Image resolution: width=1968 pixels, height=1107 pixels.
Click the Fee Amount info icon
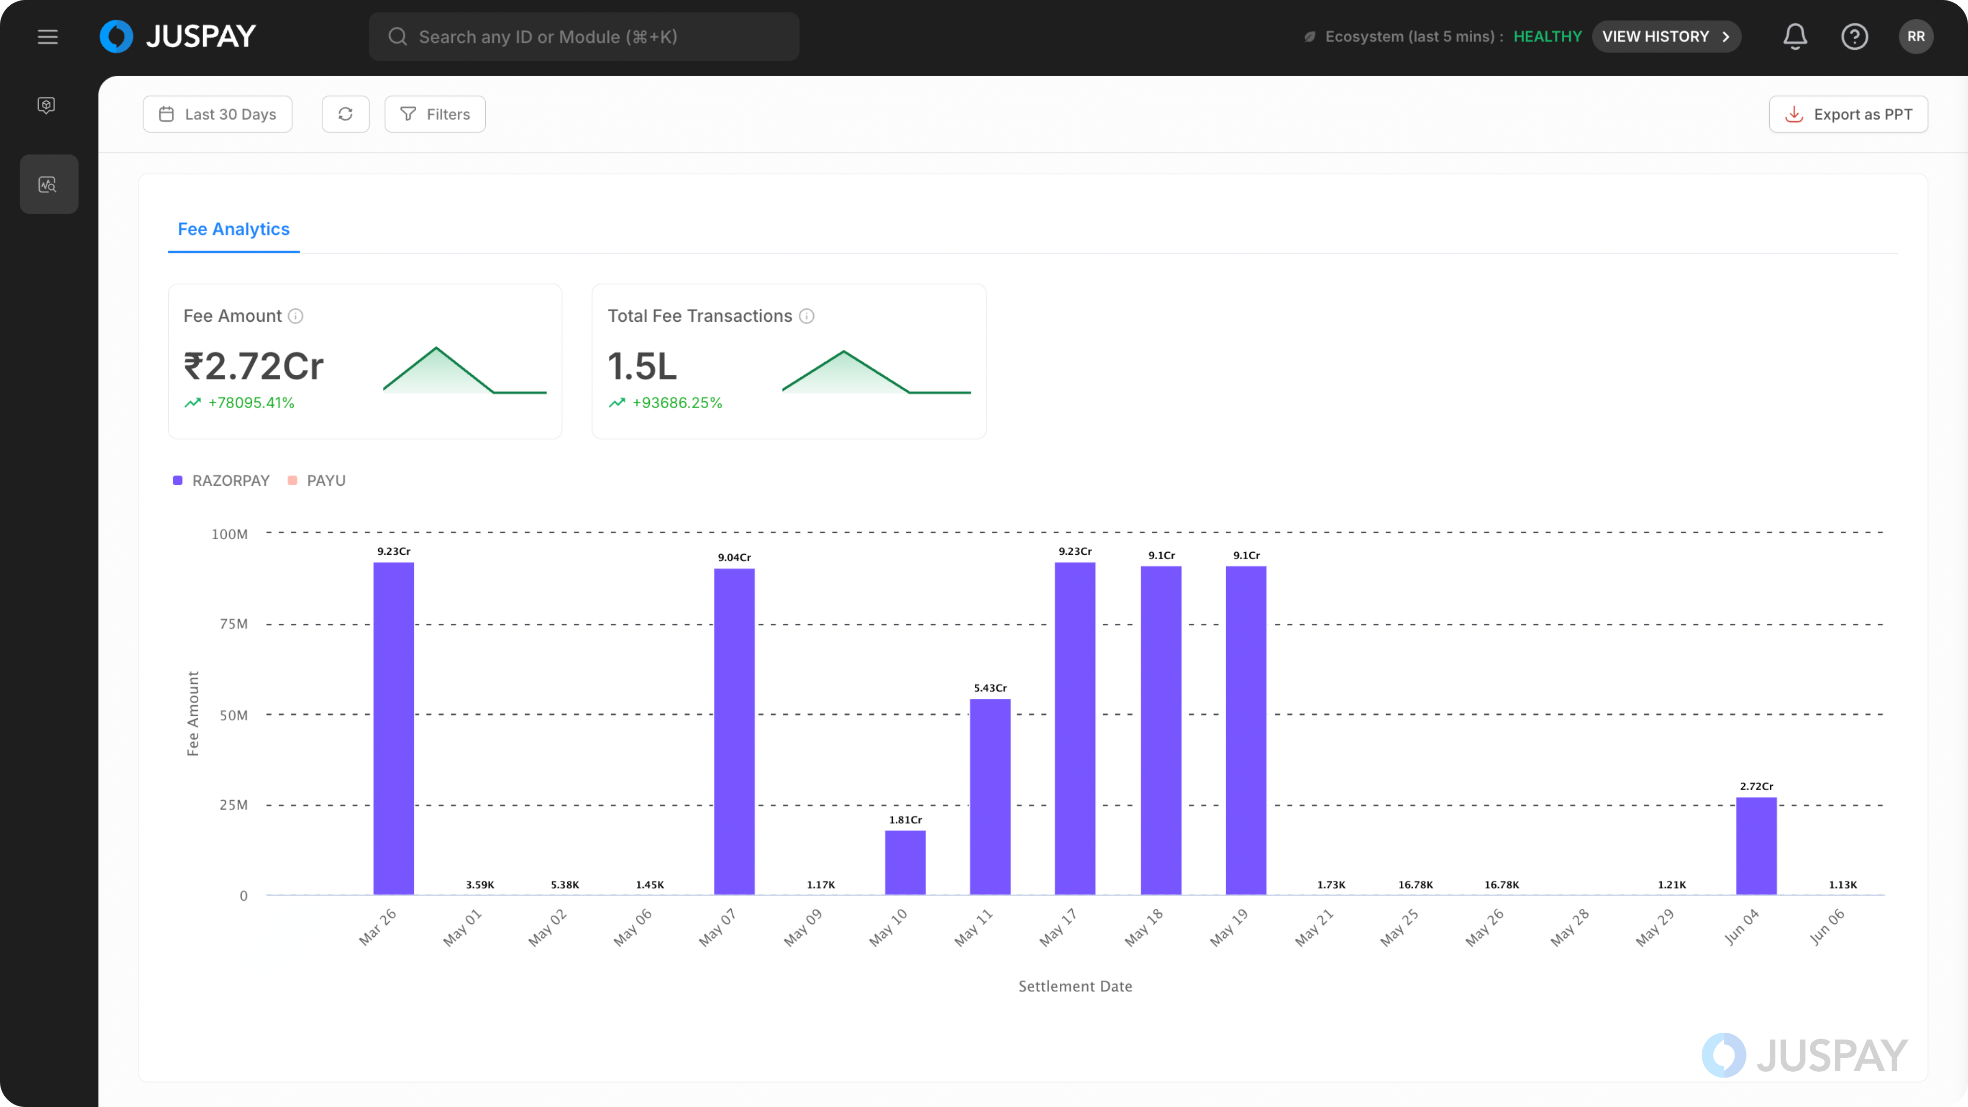click(296, 316)
